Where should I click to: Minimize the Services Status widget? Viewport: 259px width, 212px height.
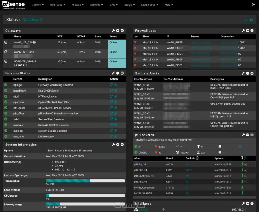pyautogui.click(x=118, y=73)
